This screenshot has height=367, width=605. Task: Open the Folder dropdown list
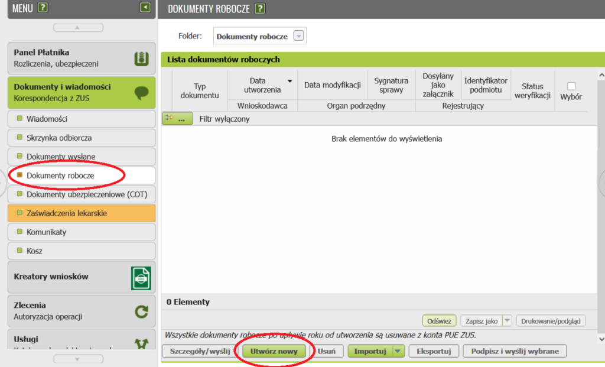(x=299, y=36)
